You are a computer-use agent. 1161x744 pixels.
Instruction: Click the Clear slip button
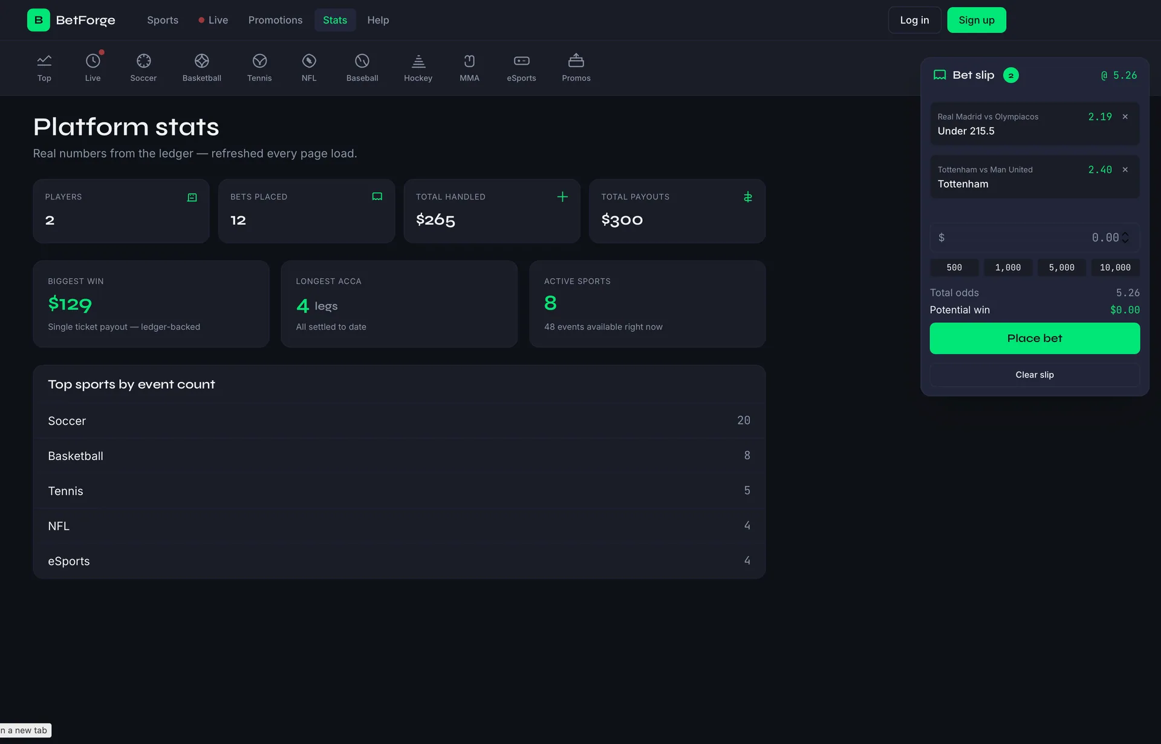(1035, 375)
